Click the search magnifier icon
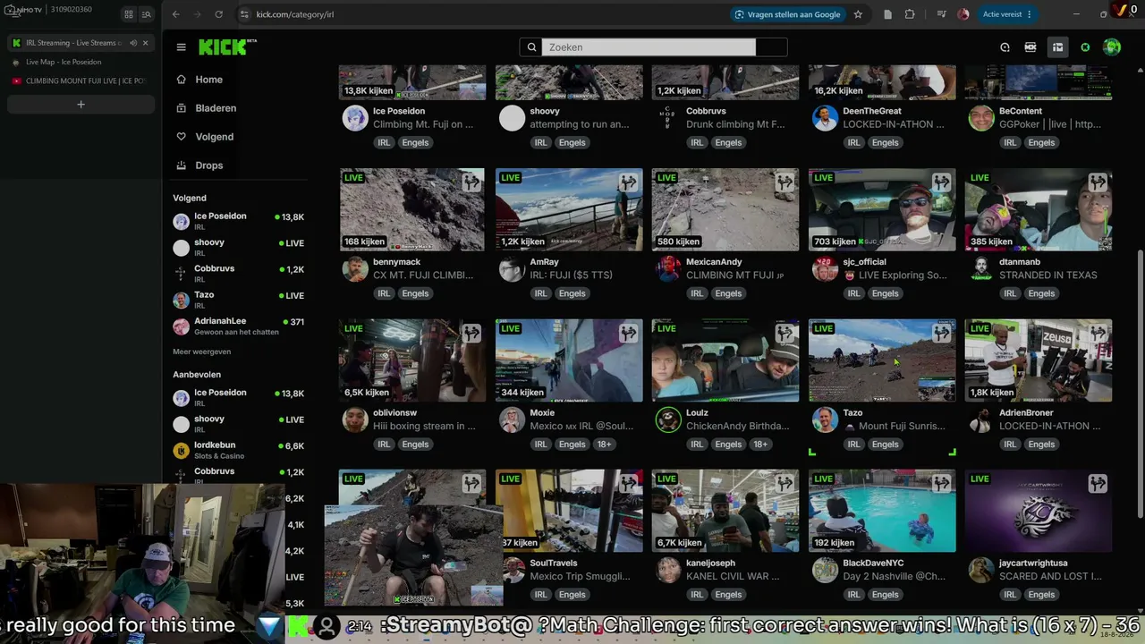Image resolution: width=1145 pixels, height=644 pixels. 531,47
